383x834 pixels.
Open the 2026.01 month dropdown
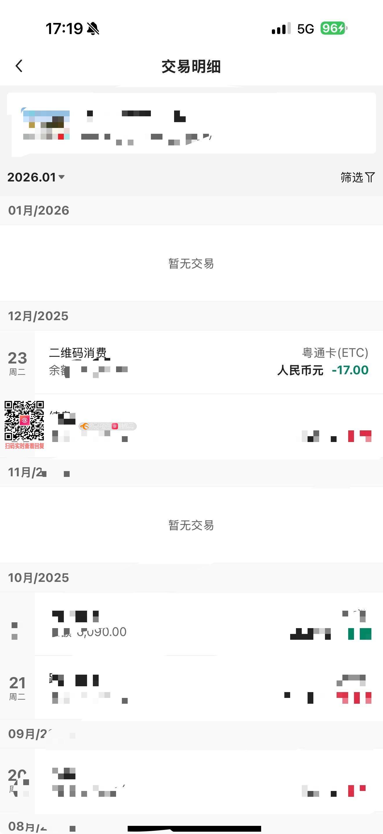click(x=32, y=177)
